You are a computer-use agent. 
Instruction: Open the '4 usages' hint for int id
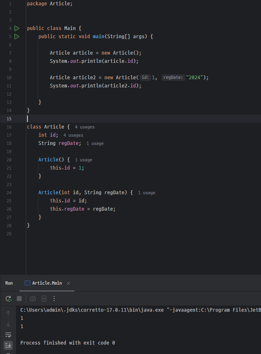(73, 135)
